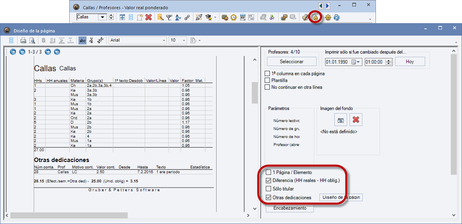Click the 'Número lectivo' parameter label

286,120
